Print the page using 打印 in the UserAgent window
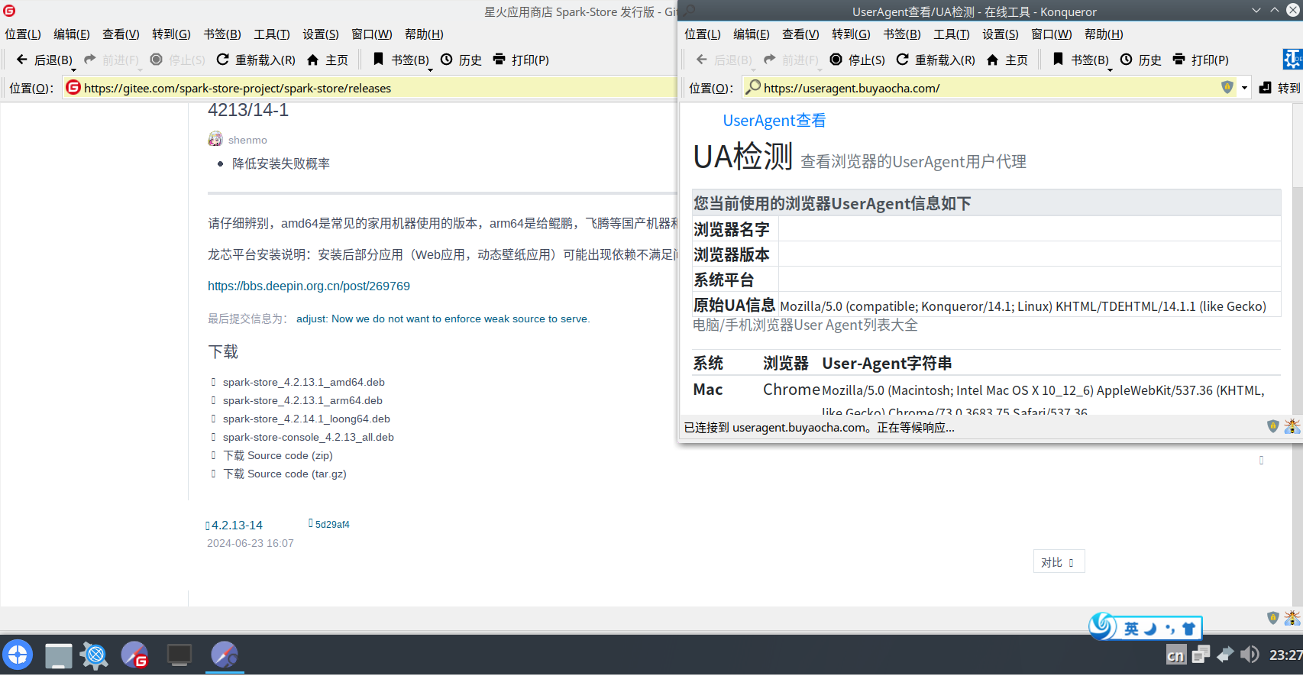Screen dimensions: 1303x676 click(x=1201, y=60)
